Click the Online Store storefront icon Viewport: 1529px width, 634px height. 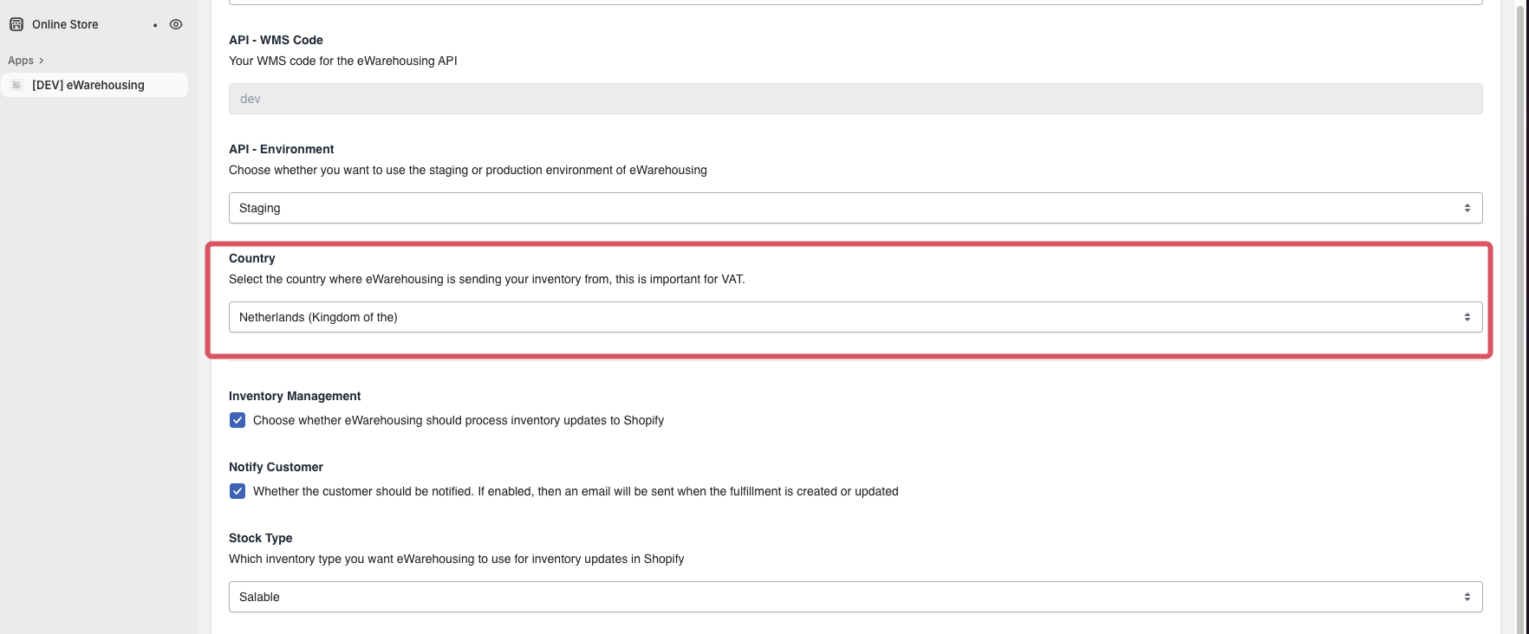(16, 24)
